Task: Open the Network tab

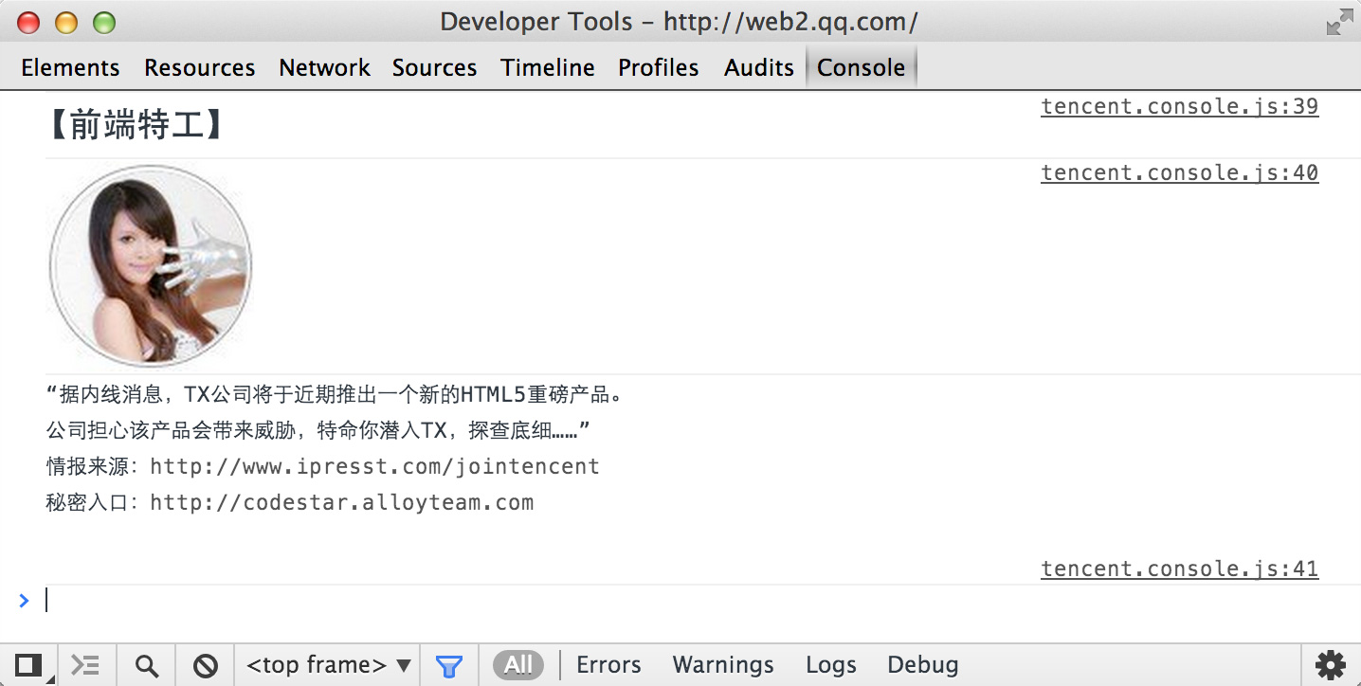Action: coord(324,68)
